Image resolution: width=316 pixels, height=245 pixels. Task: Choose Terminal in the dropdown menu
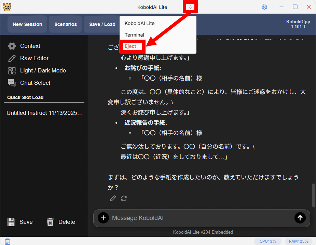click(x=134, y=35)
